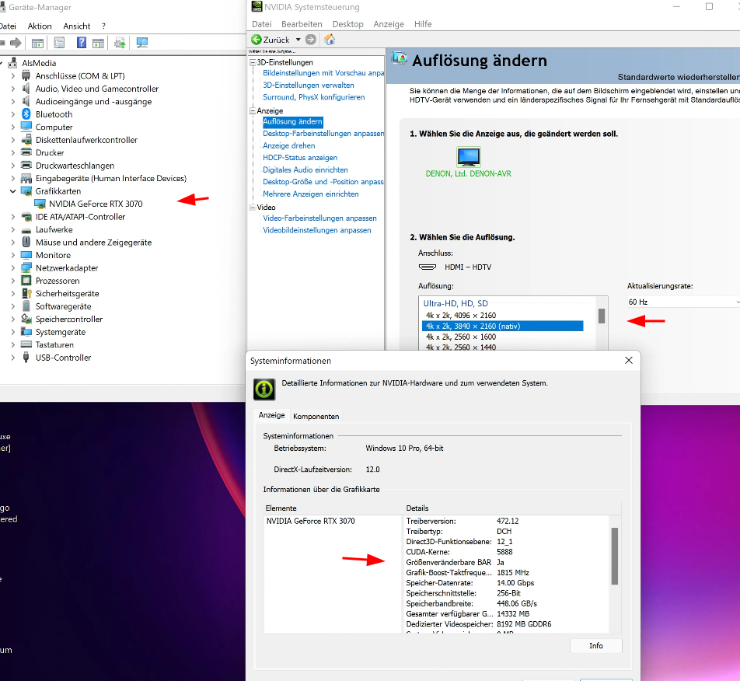Open Digitales Audio einrichten link
Viewport: 740px width, 681px height.
tap(305, 170)
